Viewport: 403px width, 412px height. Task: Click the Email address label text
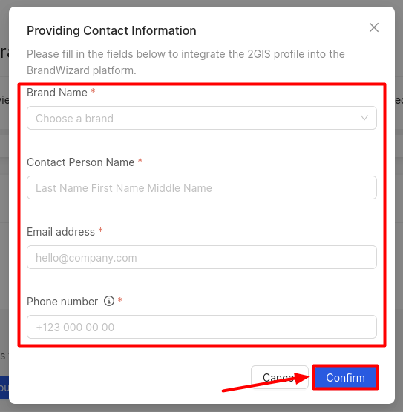61,232
